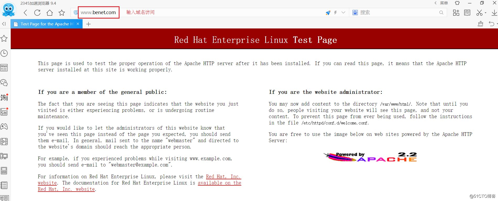Click the magnifier search icon
This screenshot has width=498, height=201.
click(441, 13)
